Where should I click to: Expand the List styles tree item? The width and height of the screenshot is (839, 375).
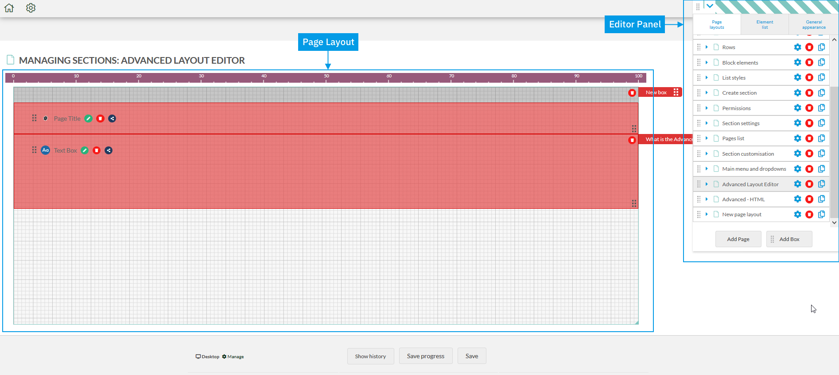click(707, 77)
